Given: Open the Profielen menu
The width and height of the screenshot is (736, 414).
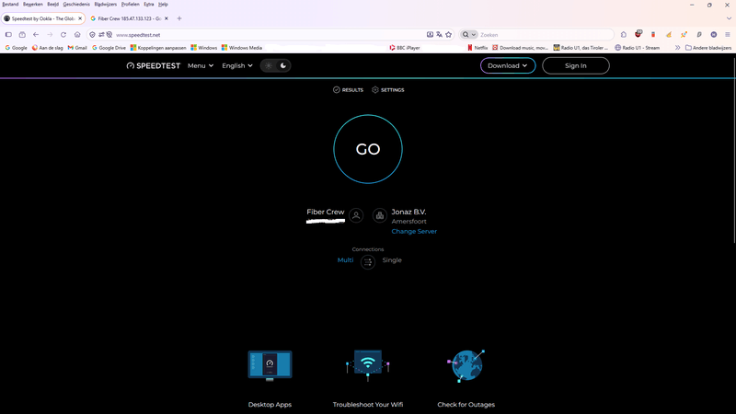Looking at the screenshot, I should point(130,5).
